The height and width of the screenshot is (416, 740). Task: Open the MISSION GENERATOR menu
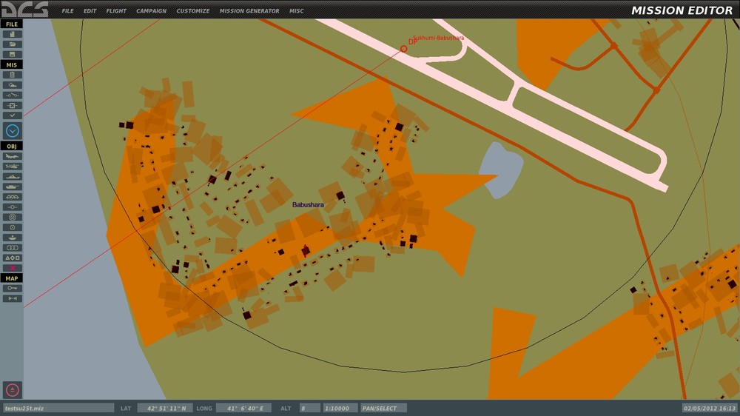tap(249, 11)
